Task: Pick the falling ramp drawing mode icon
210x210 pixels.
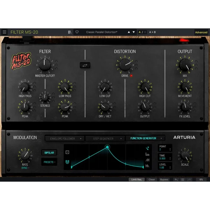Action: click(147, 166)
